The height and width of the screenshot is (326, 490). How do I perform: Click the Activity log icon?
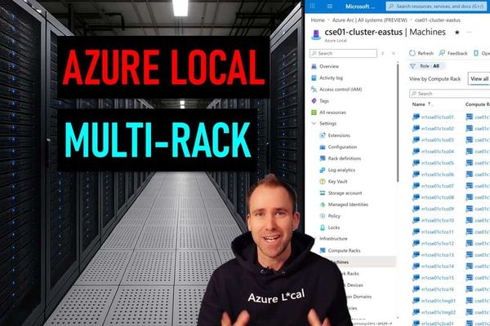pyautogui.click(x=314, y=78)
